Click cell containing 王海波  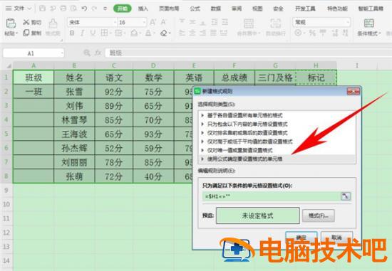click(74, 134)
